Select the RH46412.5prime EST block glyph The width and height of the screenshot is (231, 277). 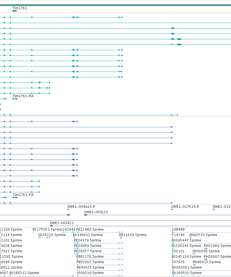coord(194,265)
